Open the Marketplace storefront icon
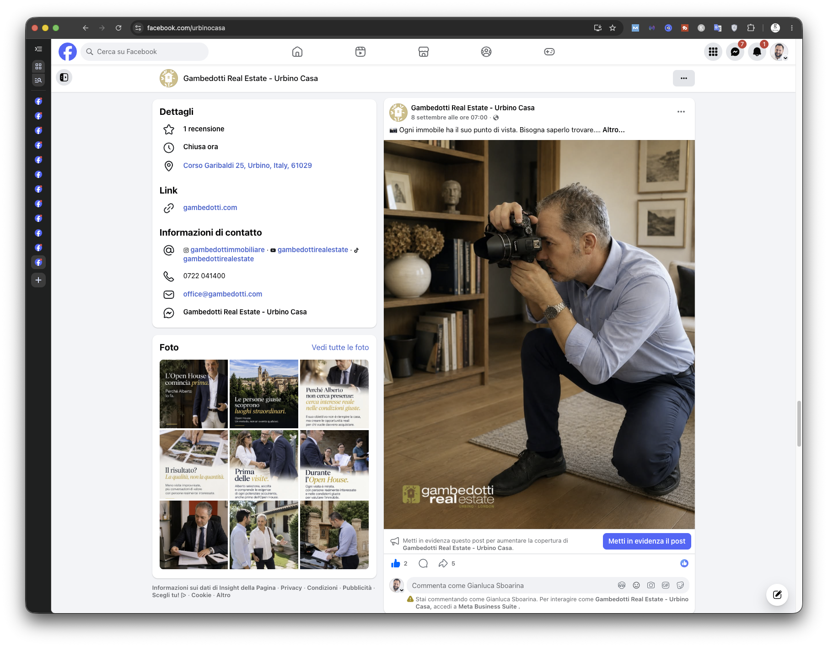Viewport: 828px width, 647px height. point(424,52)
